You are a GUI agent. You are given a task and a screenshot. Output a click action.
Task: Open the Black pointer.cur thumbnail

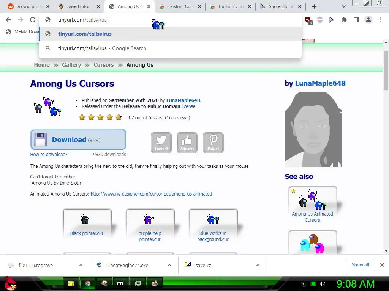click(x=87, y=223)
